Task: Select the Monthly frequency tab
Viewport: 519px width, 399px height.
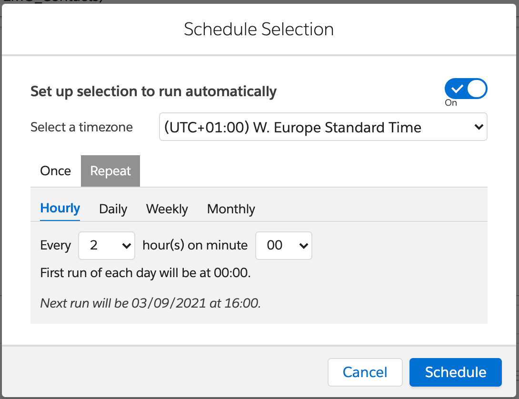Action: click(x=231, y=209)
